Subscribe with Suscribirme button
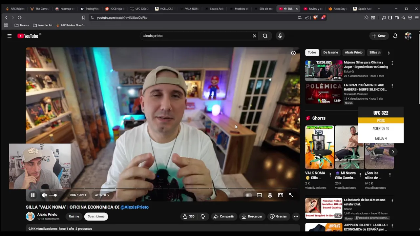This screenshot has width=420, height=236. tap(96, 216)
